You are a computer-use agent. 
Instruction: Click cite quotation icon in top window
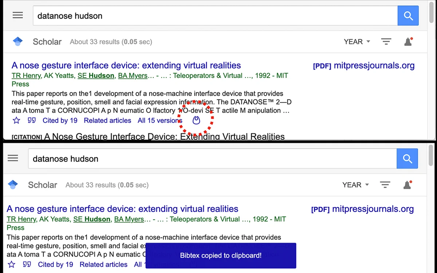click(x=32, y=120)
